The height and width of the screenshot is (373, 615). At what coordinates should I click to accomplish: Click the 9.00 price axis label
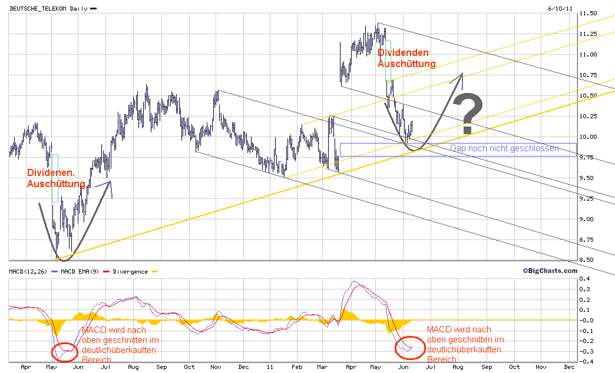tap(588, 219)
